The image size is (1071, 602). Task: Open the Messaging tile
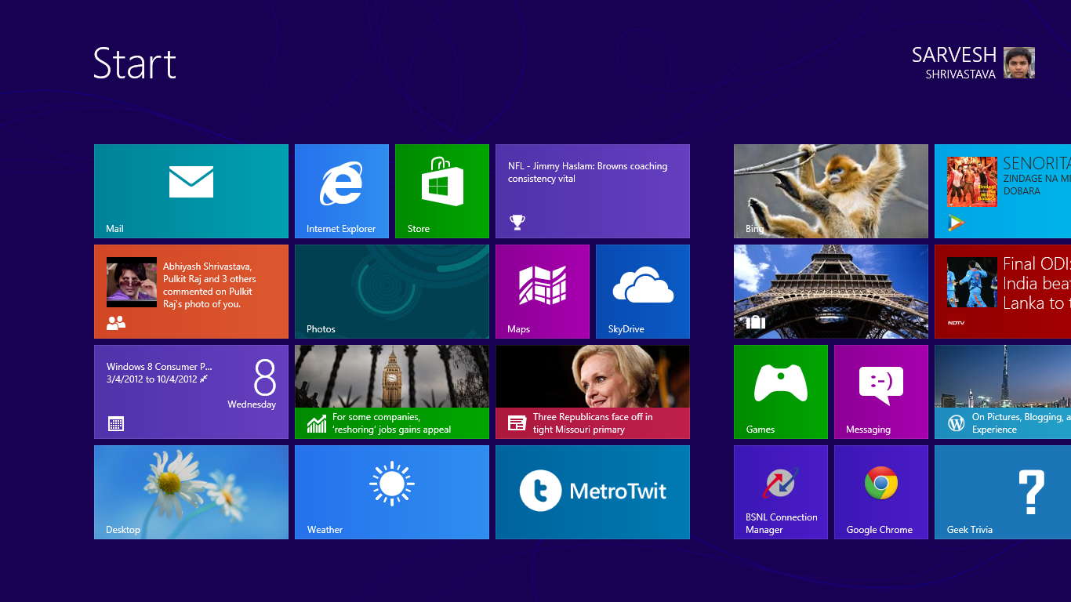click(x=881, y=392)
